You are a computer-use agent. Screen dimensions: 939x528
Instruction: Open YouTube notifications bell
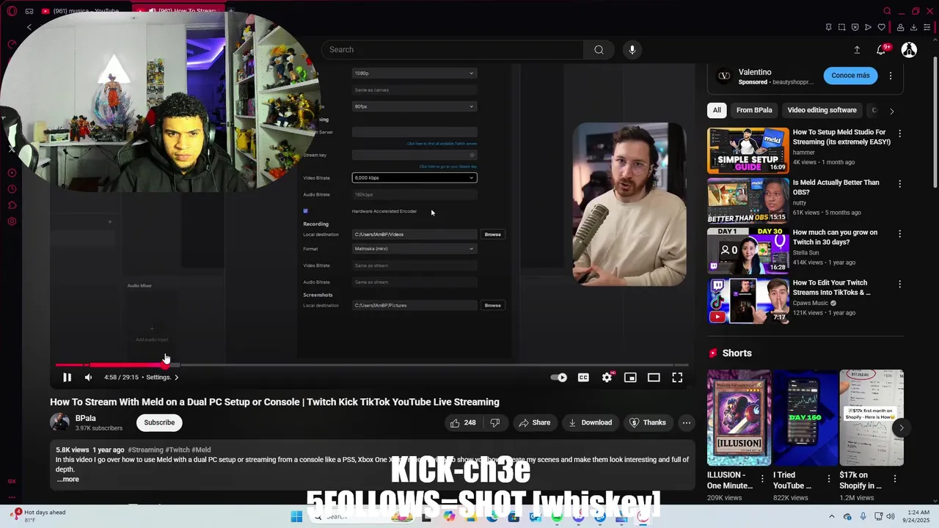[881, 50]
